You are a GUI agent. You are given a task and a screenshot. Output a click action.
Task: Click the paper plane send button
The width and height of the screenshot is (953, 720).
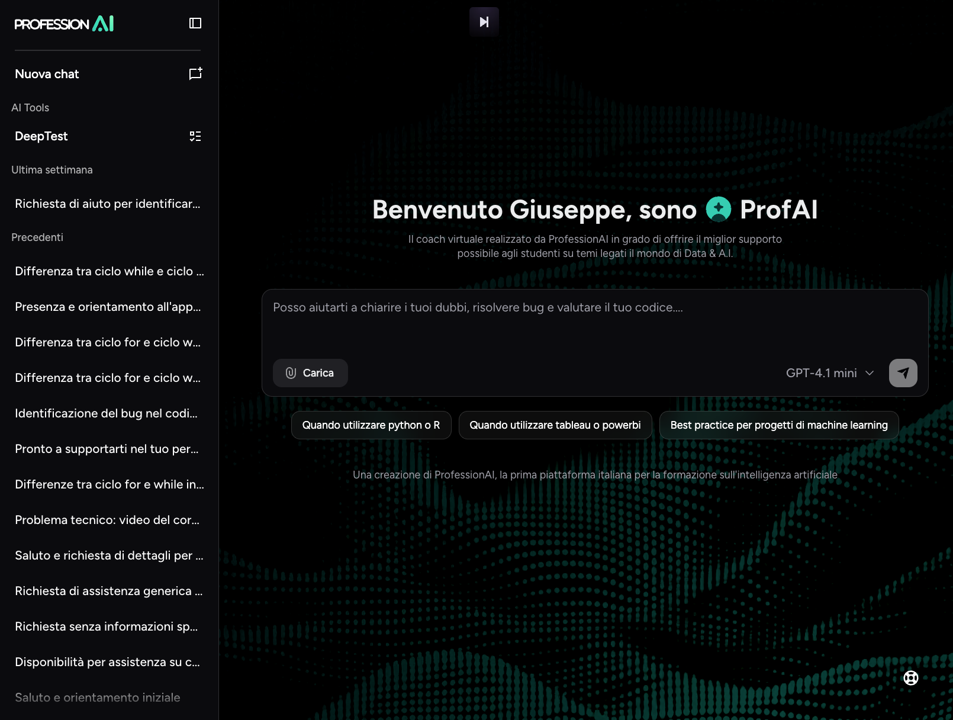[903, 373]
